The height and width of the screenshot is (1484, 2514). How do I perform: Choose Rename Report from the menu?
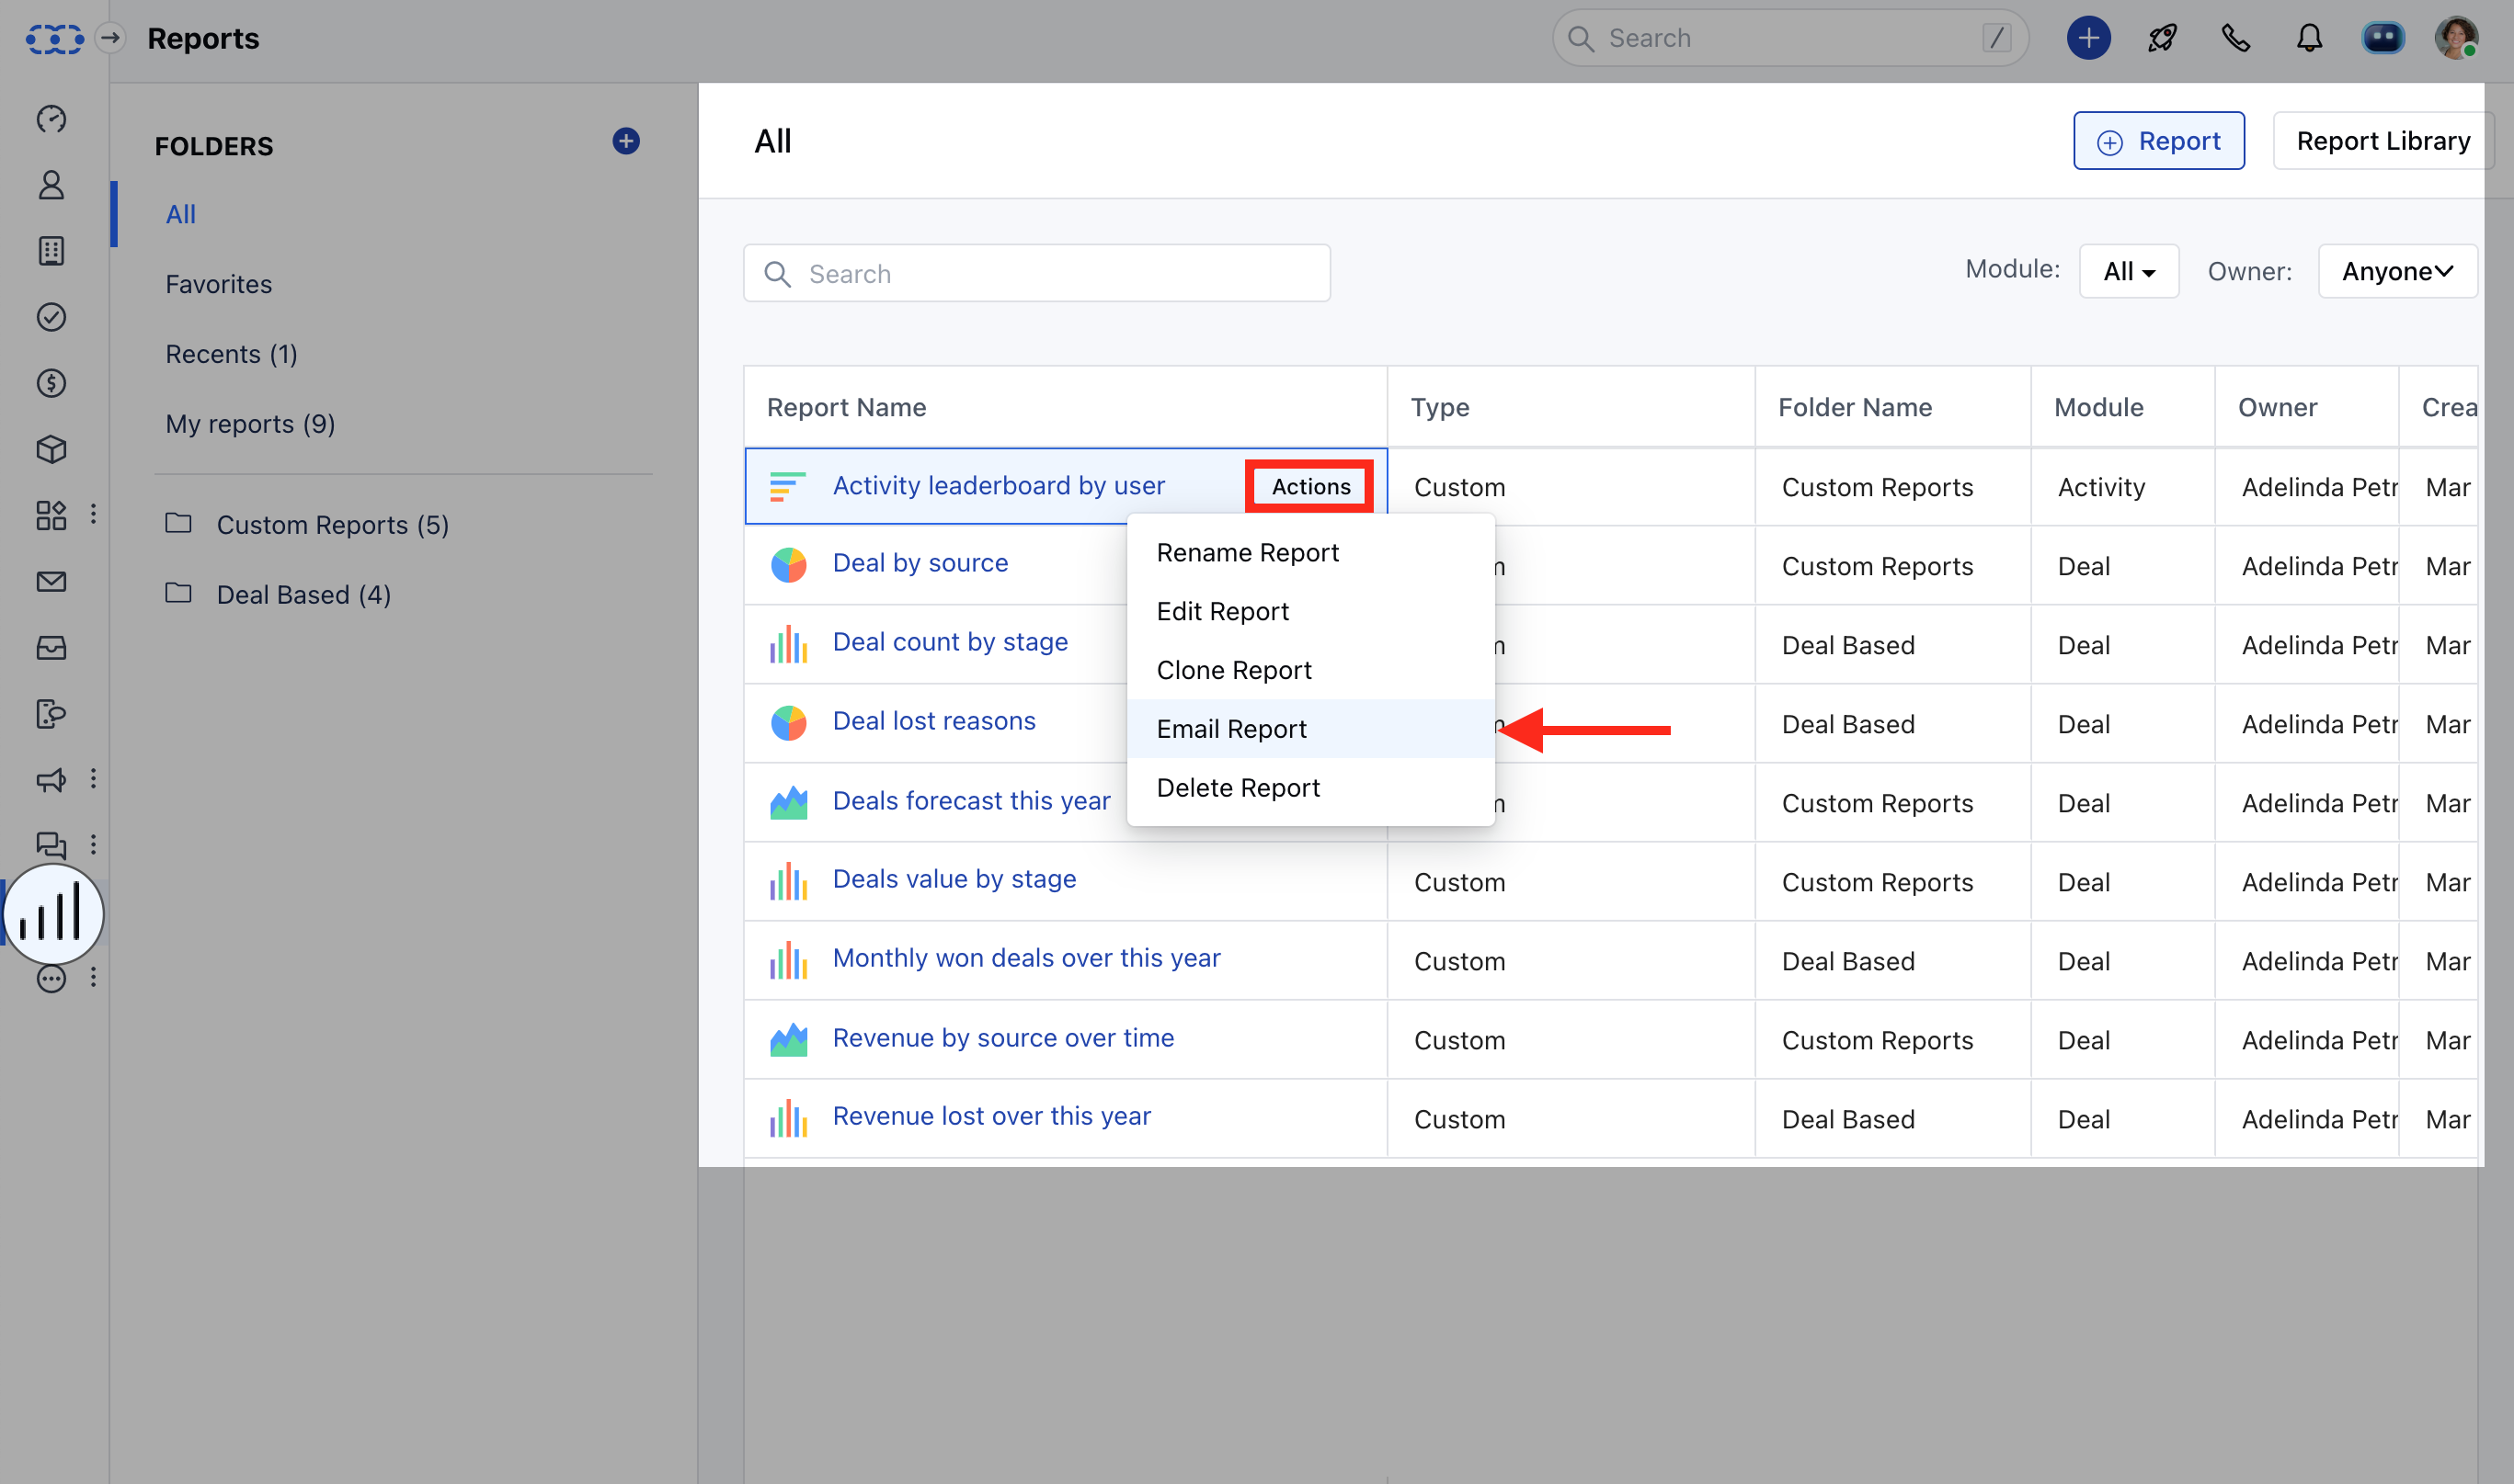[1310, 553]
